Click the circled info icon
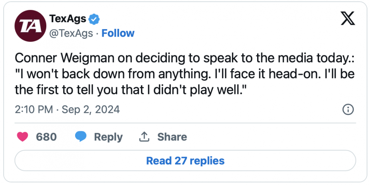The width and height of the screenshot is (370, 185). pyautogui.click(x=349, y=110)
